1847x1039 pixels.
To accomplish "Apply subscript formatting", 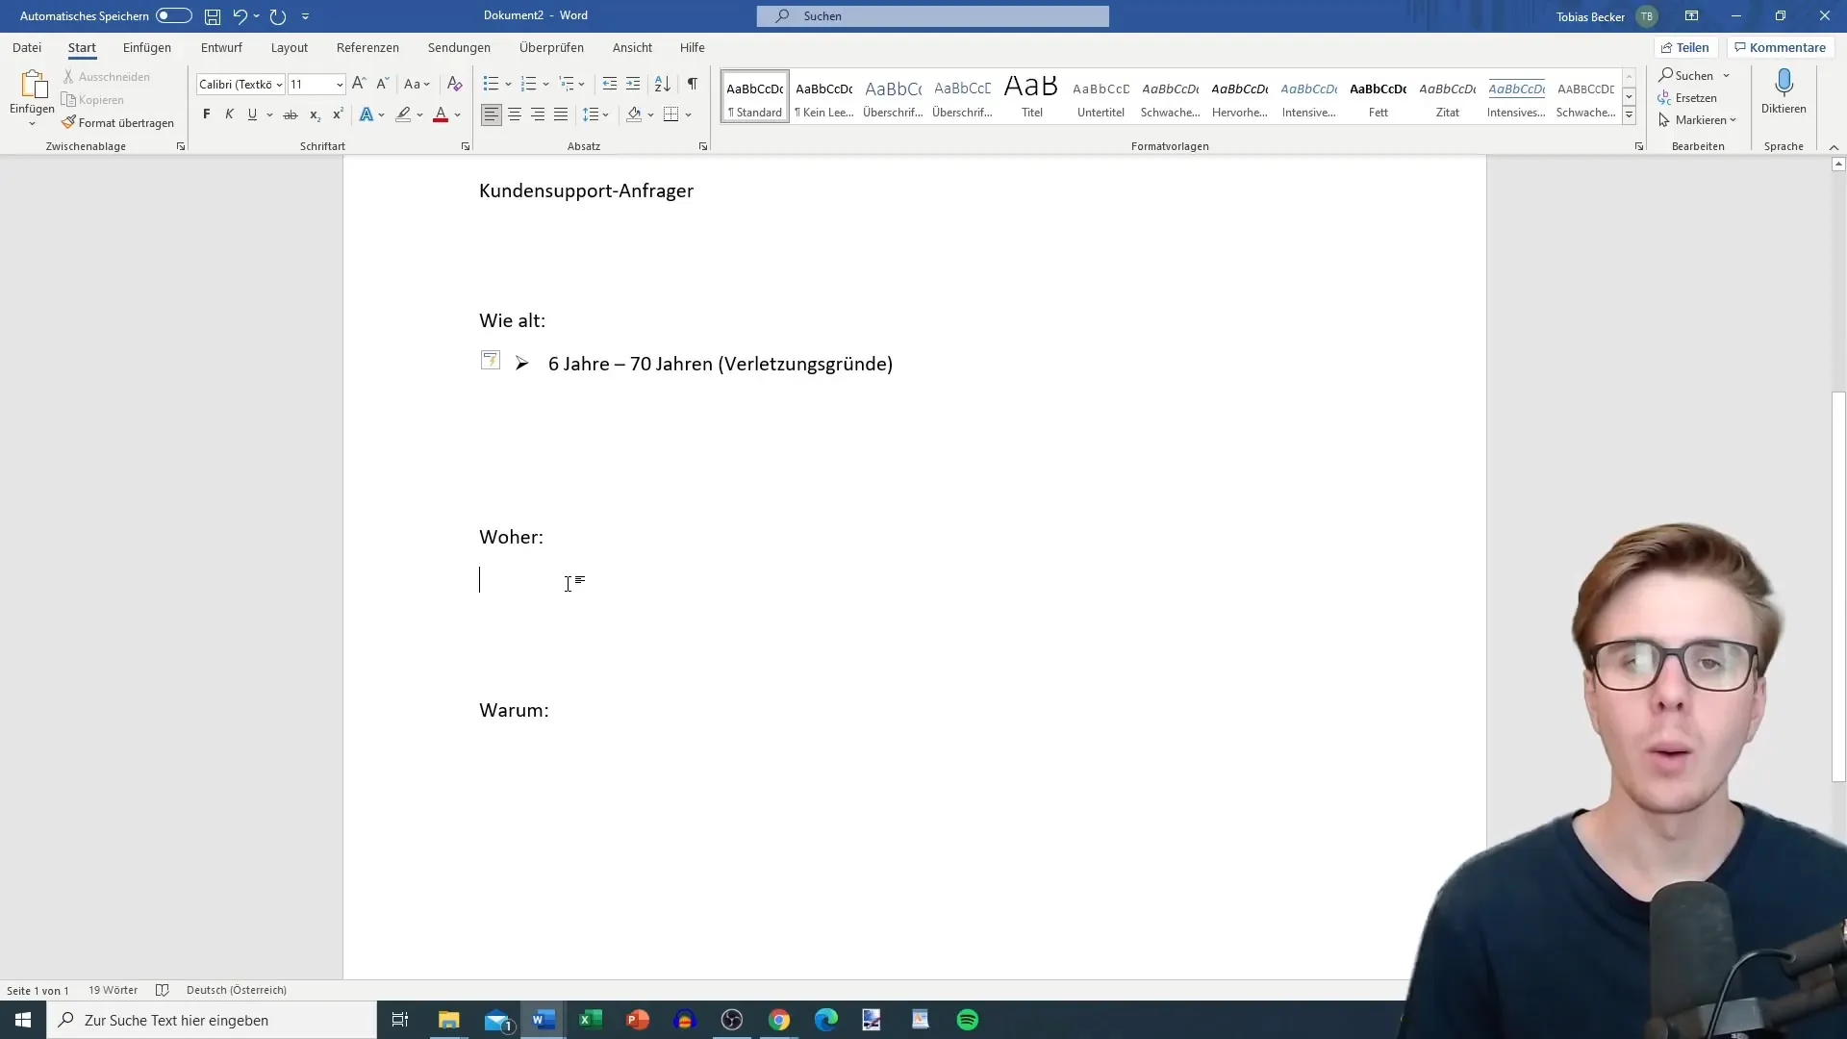I will point(315,114).
